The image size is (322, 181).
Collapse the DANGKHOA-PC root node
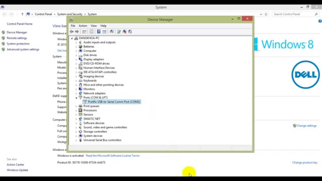point(72,38)
